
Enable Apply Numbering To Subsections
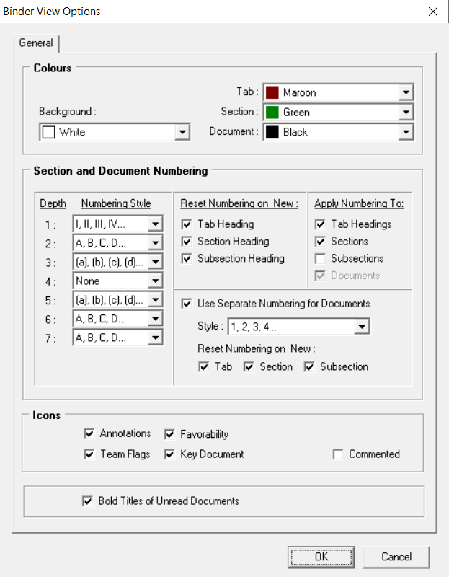tap(320, 259)
